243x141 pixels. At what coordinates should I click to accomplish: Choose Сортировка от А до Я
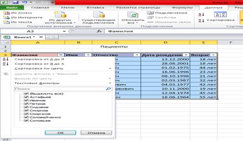point(39,59)
